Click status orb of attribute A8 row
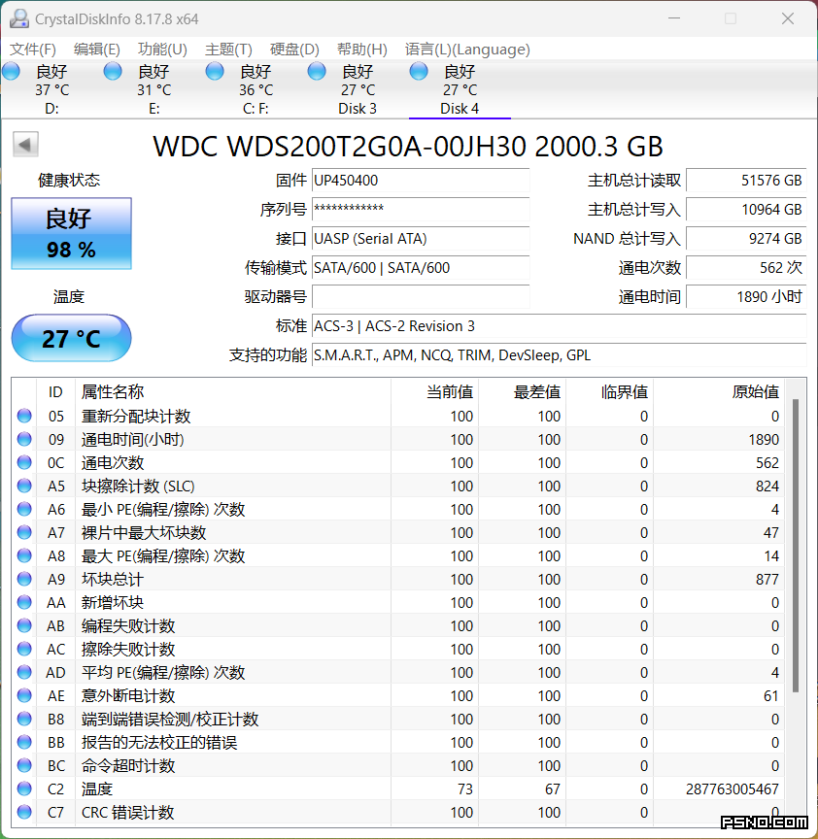The width and height of the screenshot is (818, 839). [24, 555]
